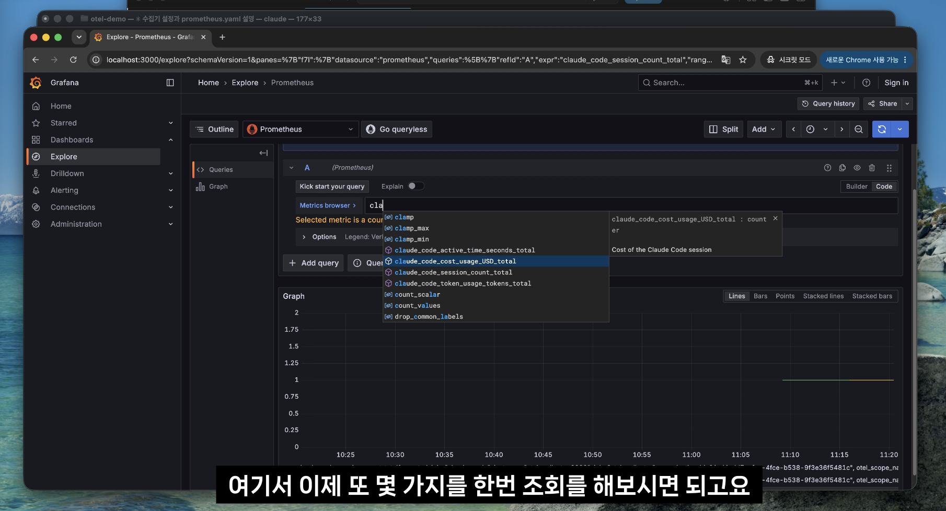The height and width of the screenshot is (511, 946).
Task: Dock the sidebar menu panel icon
Action: coord(170,83)
